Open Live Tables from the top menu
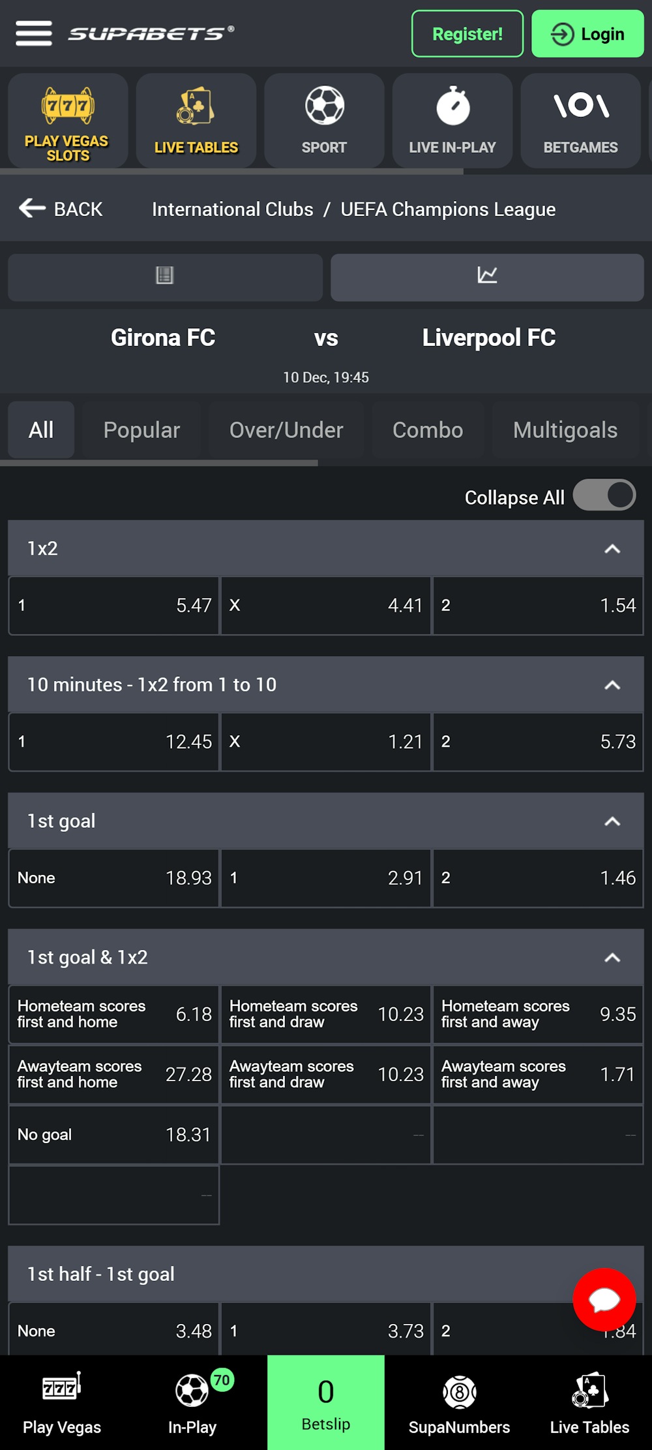 click(x=196, y=119)
